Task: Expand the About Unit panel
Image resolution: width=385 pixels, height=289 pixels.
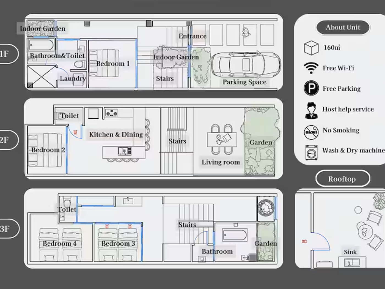Action: pyautogui.click(x=343, y=27)
